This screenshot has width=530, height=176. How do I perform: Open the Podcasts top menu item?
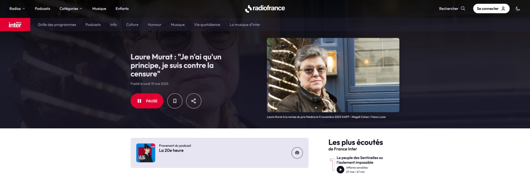point(42,8)
